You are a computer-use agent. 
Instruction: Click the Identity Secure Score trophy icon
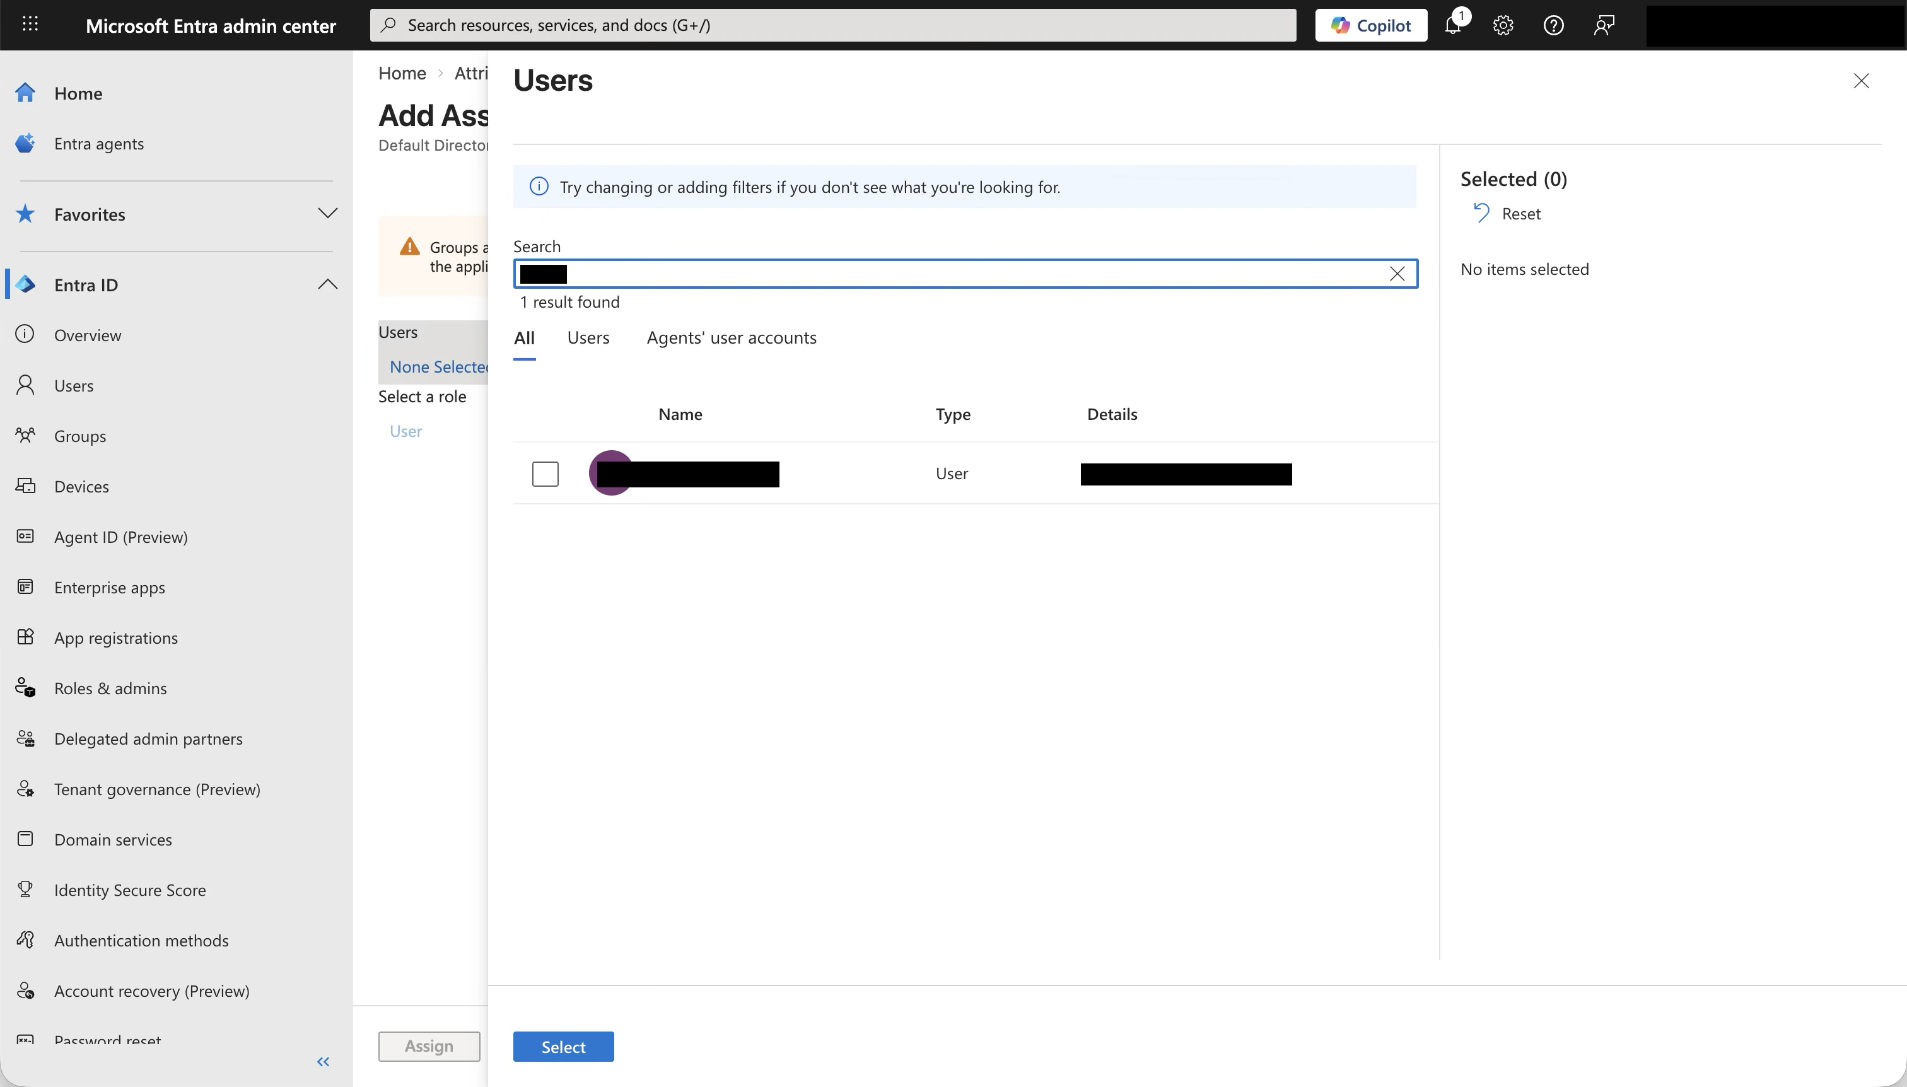(x=25, y=890)
